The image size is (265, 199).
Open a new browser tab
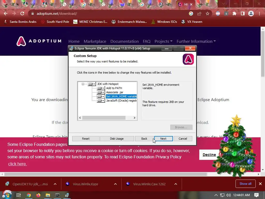[201, 4]
